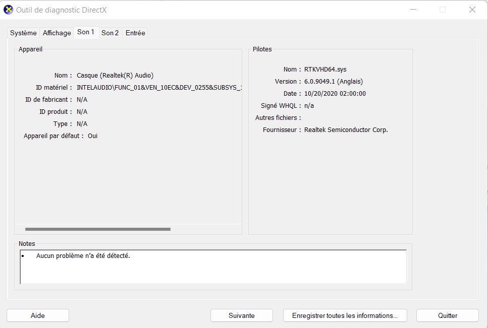Click the ID produit N/A value

pos(82,112)
